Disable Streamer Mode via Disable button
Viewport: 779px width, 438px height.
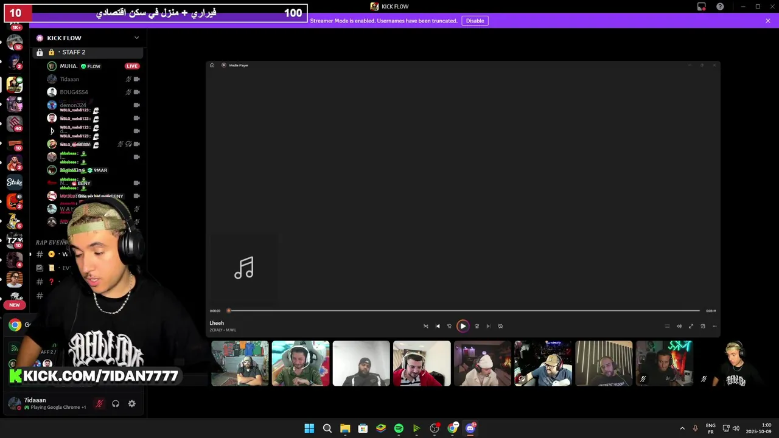click(x=475, y=21)
